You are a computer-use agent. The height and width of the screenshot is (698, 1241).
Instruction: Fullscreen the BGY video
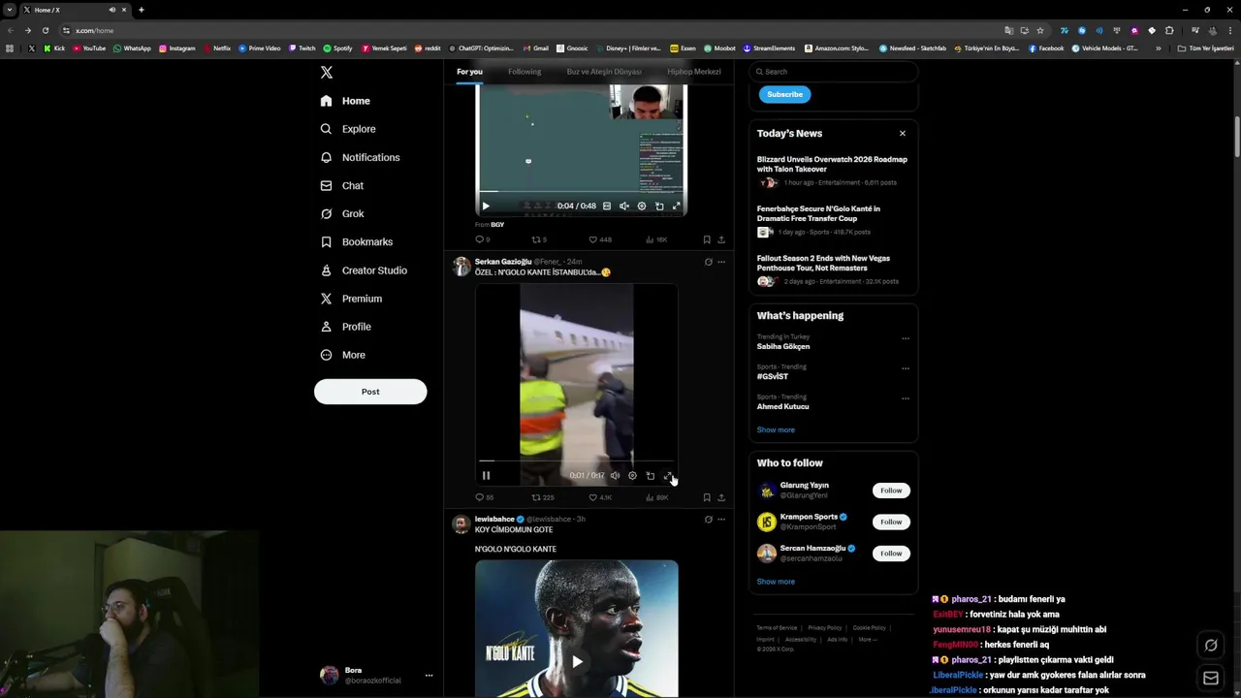click(677, 206)
